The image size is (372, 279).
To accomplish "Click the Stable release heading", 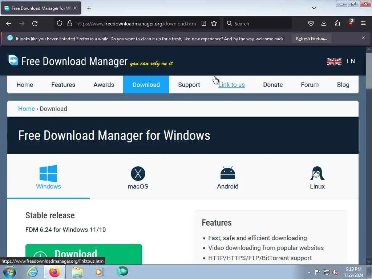I will point(50,215).
